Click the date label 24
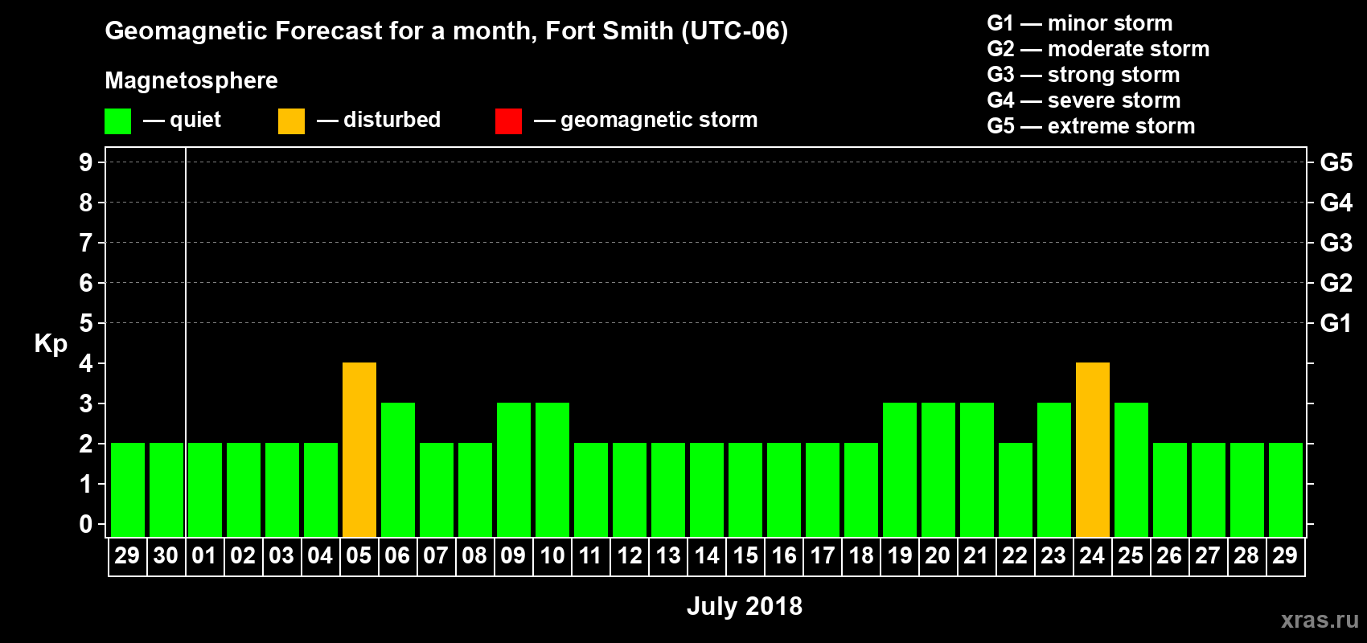This screenshot has width=1367, height=643. 1092,555
